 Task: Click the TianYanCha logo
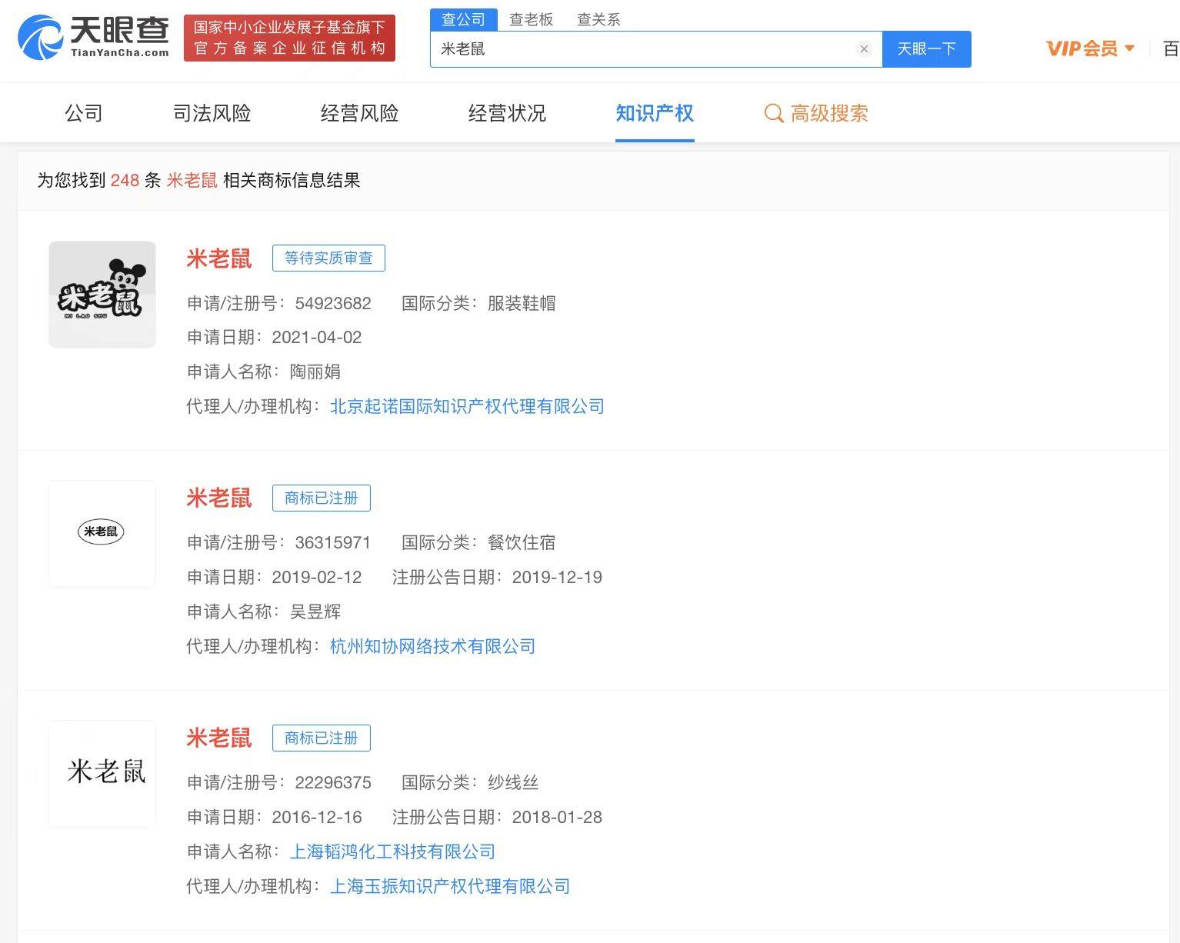tap(93, 38)
